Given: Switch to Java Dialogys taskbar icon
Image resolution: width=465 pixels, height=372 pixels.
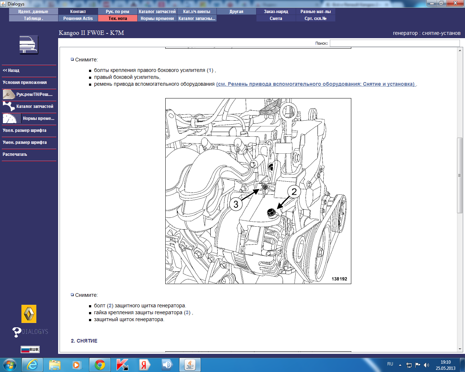Looking at the screenshot, I should click(x=190, y=365).
